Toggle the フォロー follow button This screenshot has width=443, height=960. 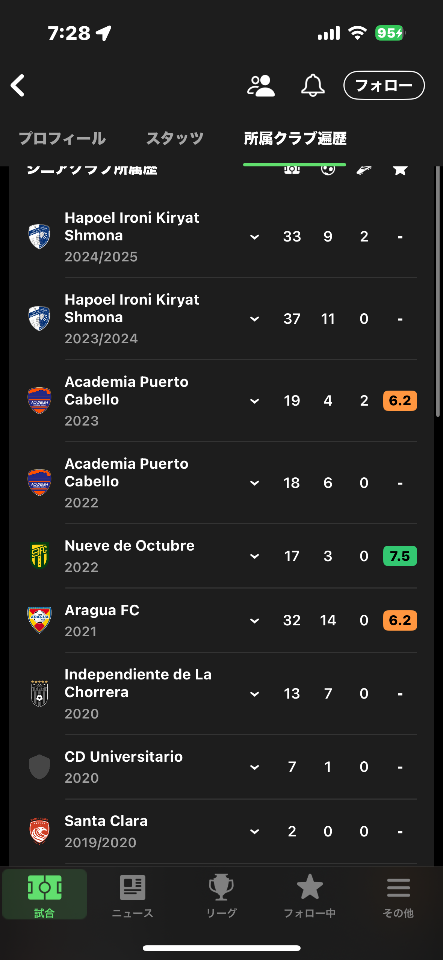coord(384,85)
